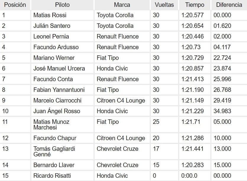
Task: Click José Manuel Urcera name cell
Action: 62,68
